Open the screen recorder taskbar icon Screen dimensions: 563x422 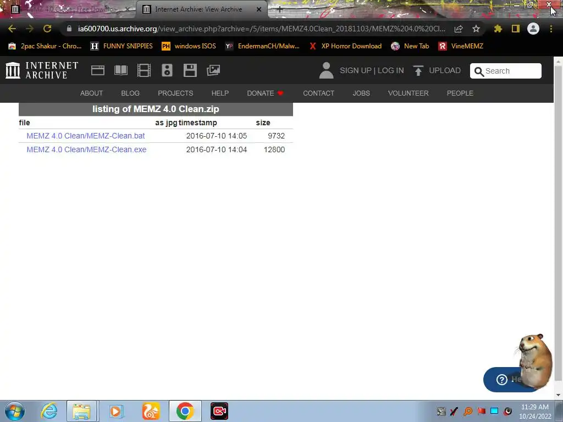coord(219,411)
